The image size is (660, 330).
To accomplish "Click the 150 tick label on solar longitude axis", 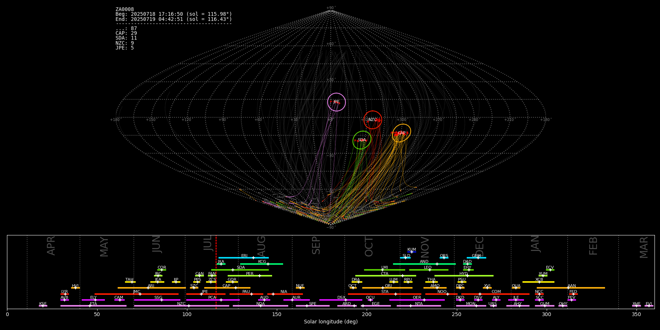I will point(277,315).
